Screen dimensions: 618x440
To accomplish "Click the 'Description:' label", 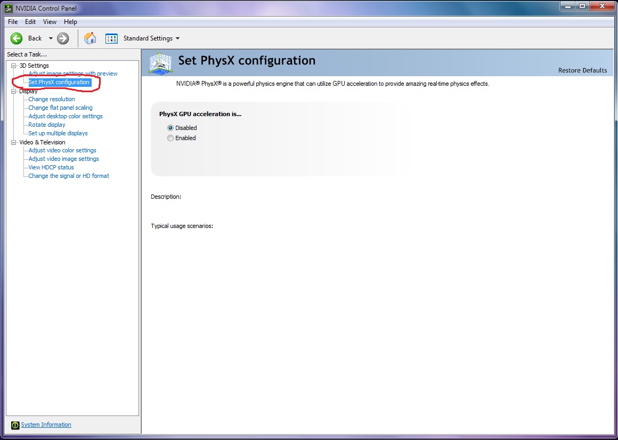I will (166, 197).
